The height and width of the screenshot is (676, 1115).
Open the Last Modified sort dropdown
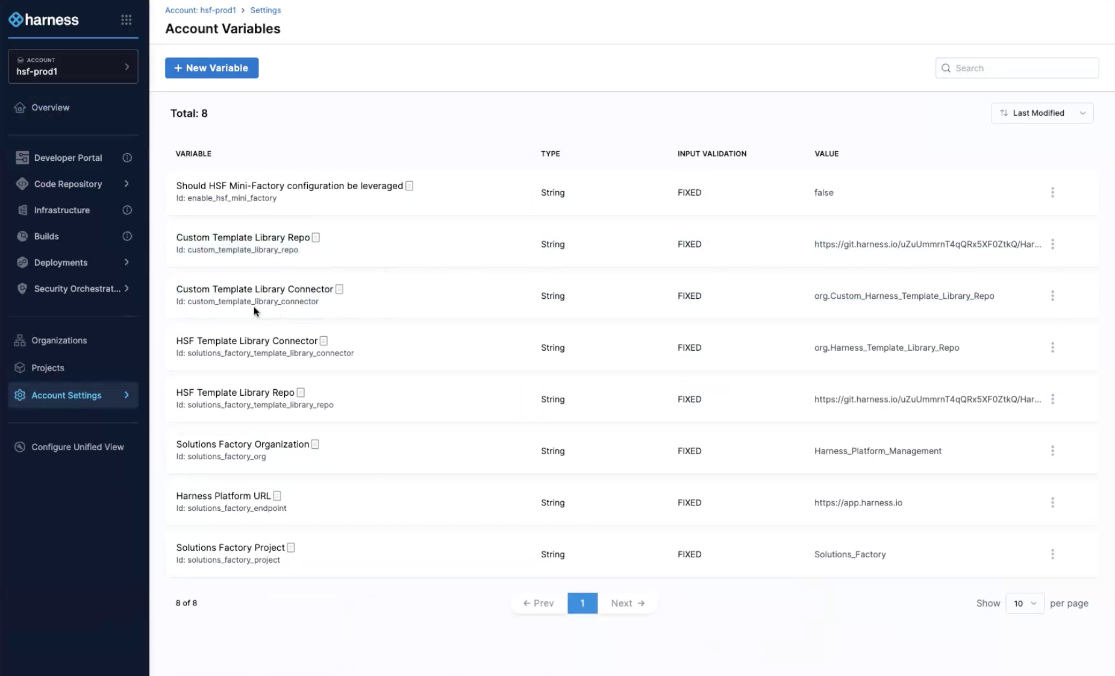1042,113
